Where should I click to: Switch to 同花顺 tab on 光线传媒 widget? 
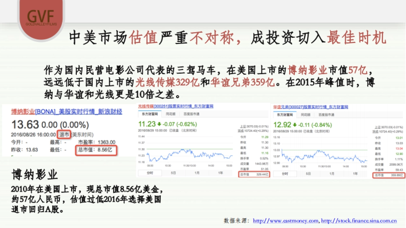tap(171, 114)
